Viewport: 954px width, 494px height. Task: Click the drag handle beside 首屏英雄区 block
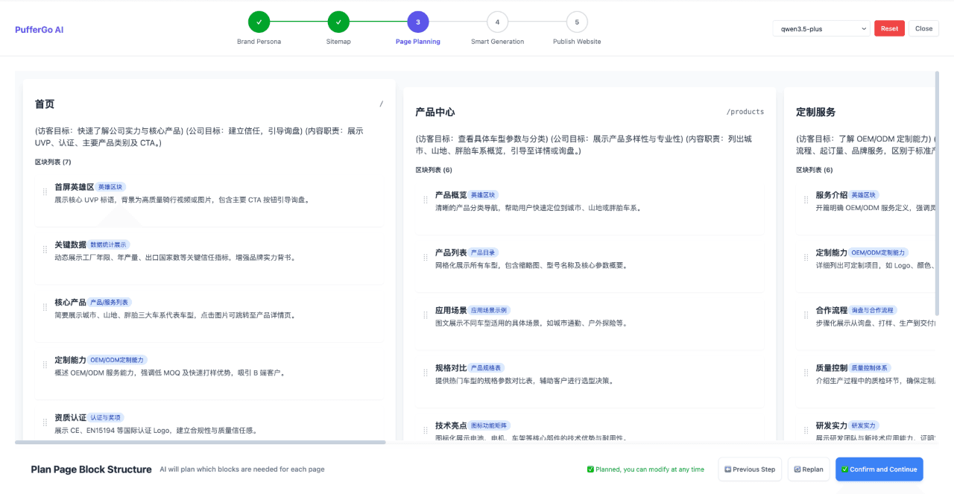point(43,193)
